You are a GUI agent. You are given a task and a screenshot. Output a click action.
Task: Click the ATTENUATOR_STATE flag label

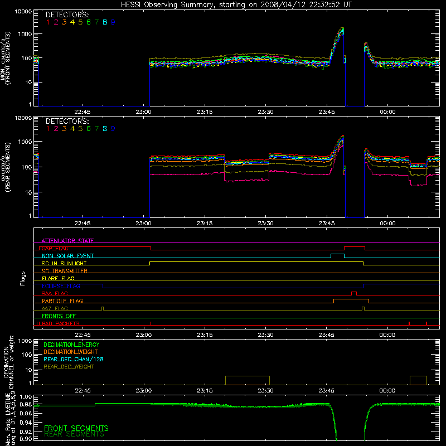coord(67,241)
